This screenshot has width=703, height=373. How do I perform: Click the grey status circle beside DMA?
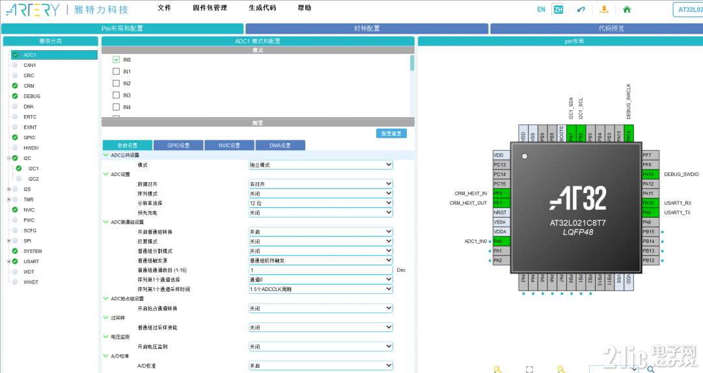click(x=15, y=106)
